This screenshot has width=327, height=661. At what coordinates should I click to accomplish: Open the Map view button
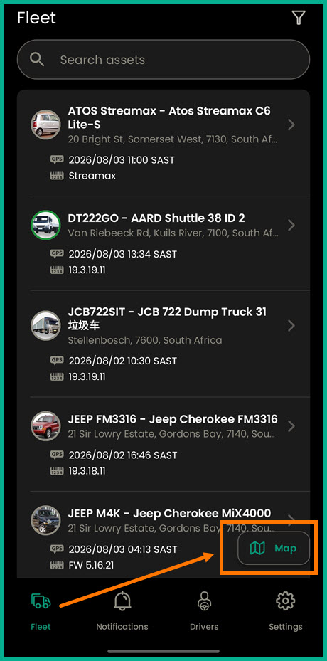pos(274,548)
